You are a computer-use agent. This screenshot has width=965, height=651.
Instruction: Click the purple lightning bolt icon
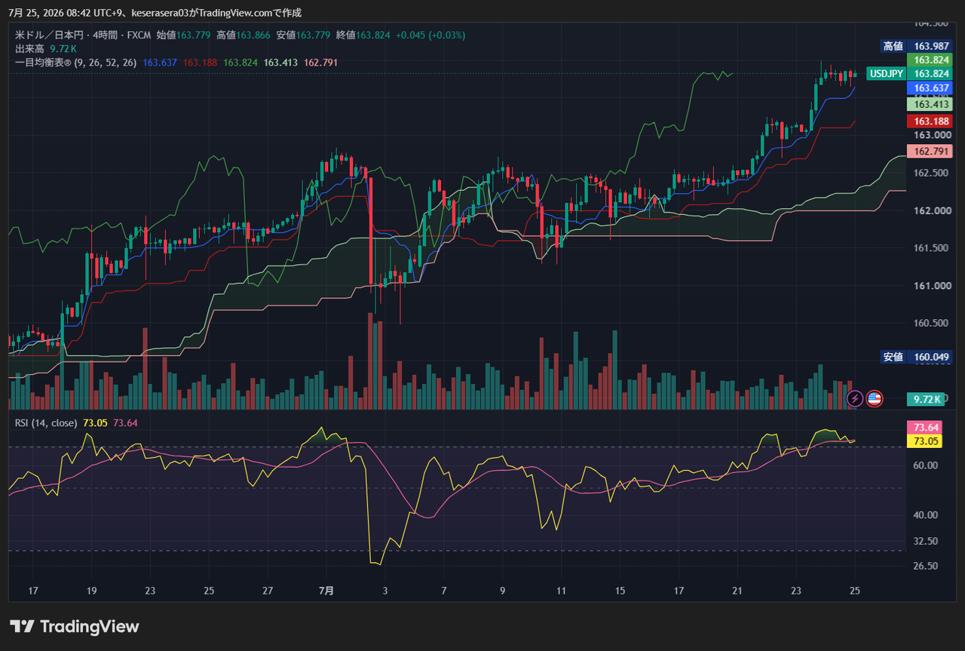pyautogui.click(x=855, y=398)
